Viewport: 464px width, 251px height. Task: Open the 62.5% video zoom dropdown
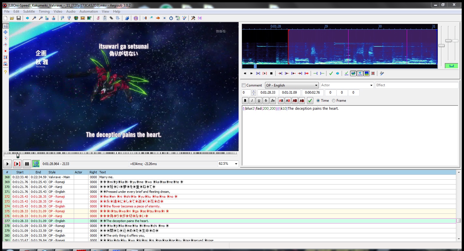[236, 164]
